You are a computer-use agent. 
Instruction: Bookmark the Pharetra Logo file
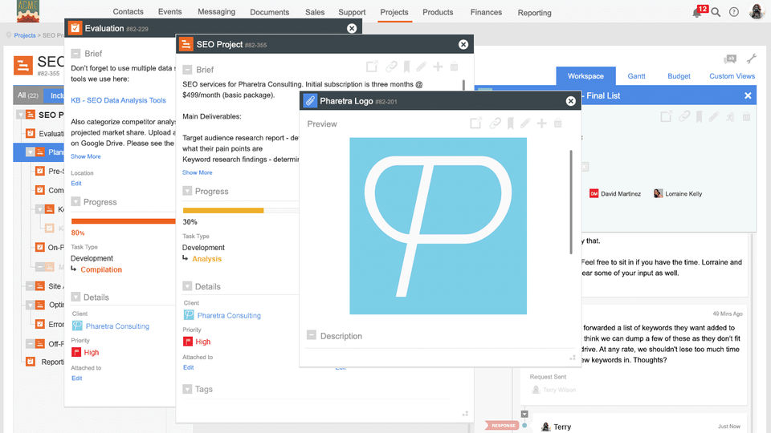(511, 123)
